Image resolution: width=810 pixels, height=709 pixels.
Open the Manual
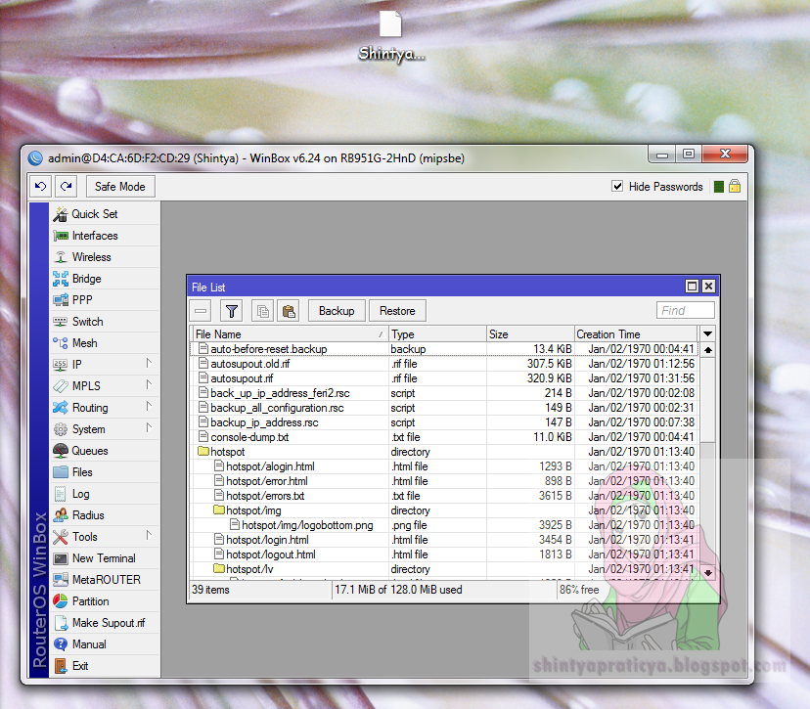point(105,644)
